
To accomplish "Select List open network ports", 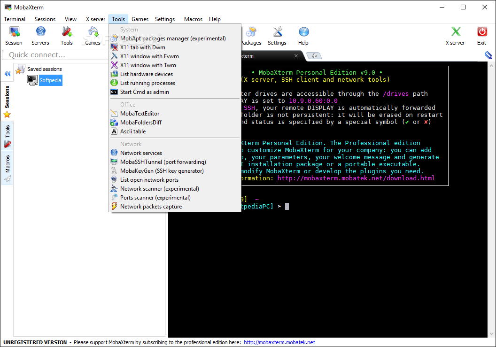I will click(x=175, y=180).
